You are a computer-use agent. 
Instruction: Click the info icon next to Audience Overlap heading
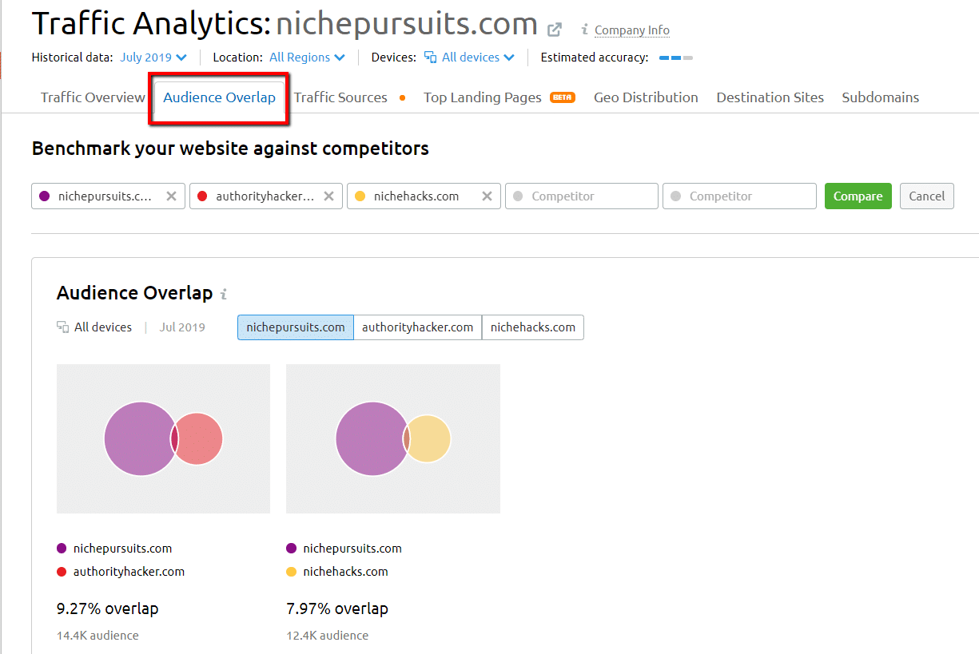[x=224, y=294]
